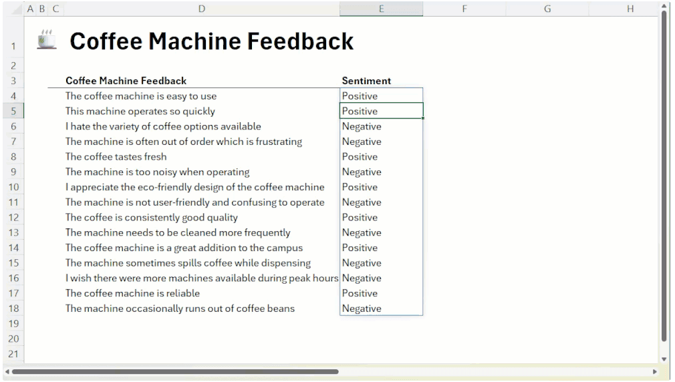The image size is (675, 382).
Task: Select the Positive sentiment cell in row 4
Action: [x=381, y=96]
